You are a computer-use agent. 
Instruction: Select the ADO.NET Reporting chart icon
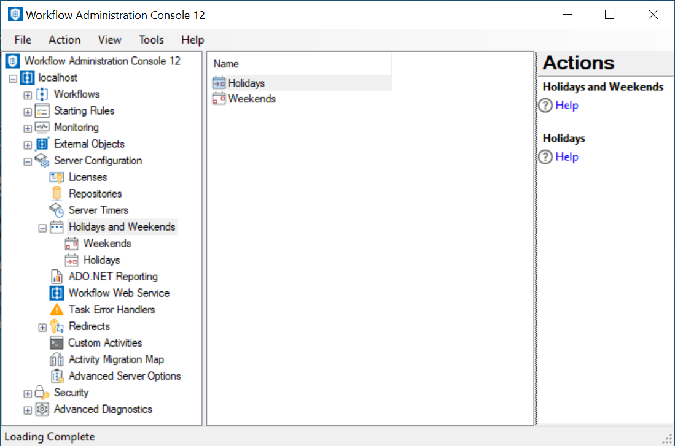click(x=57, y=277)
